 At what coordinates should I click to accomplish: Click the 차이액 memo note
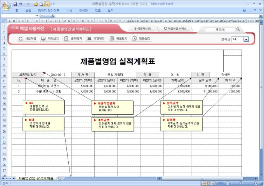click(181, 124)
